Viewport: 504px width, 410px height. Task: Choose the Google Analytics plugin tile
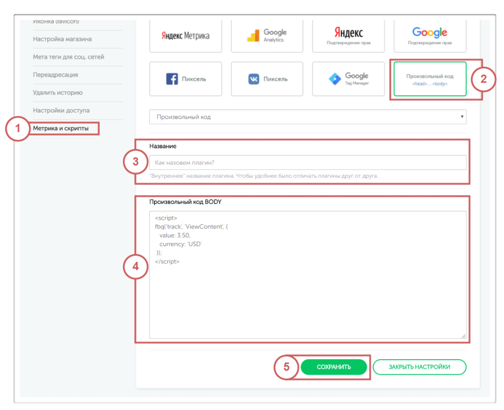pyautogui.click(x=267, y=36)
